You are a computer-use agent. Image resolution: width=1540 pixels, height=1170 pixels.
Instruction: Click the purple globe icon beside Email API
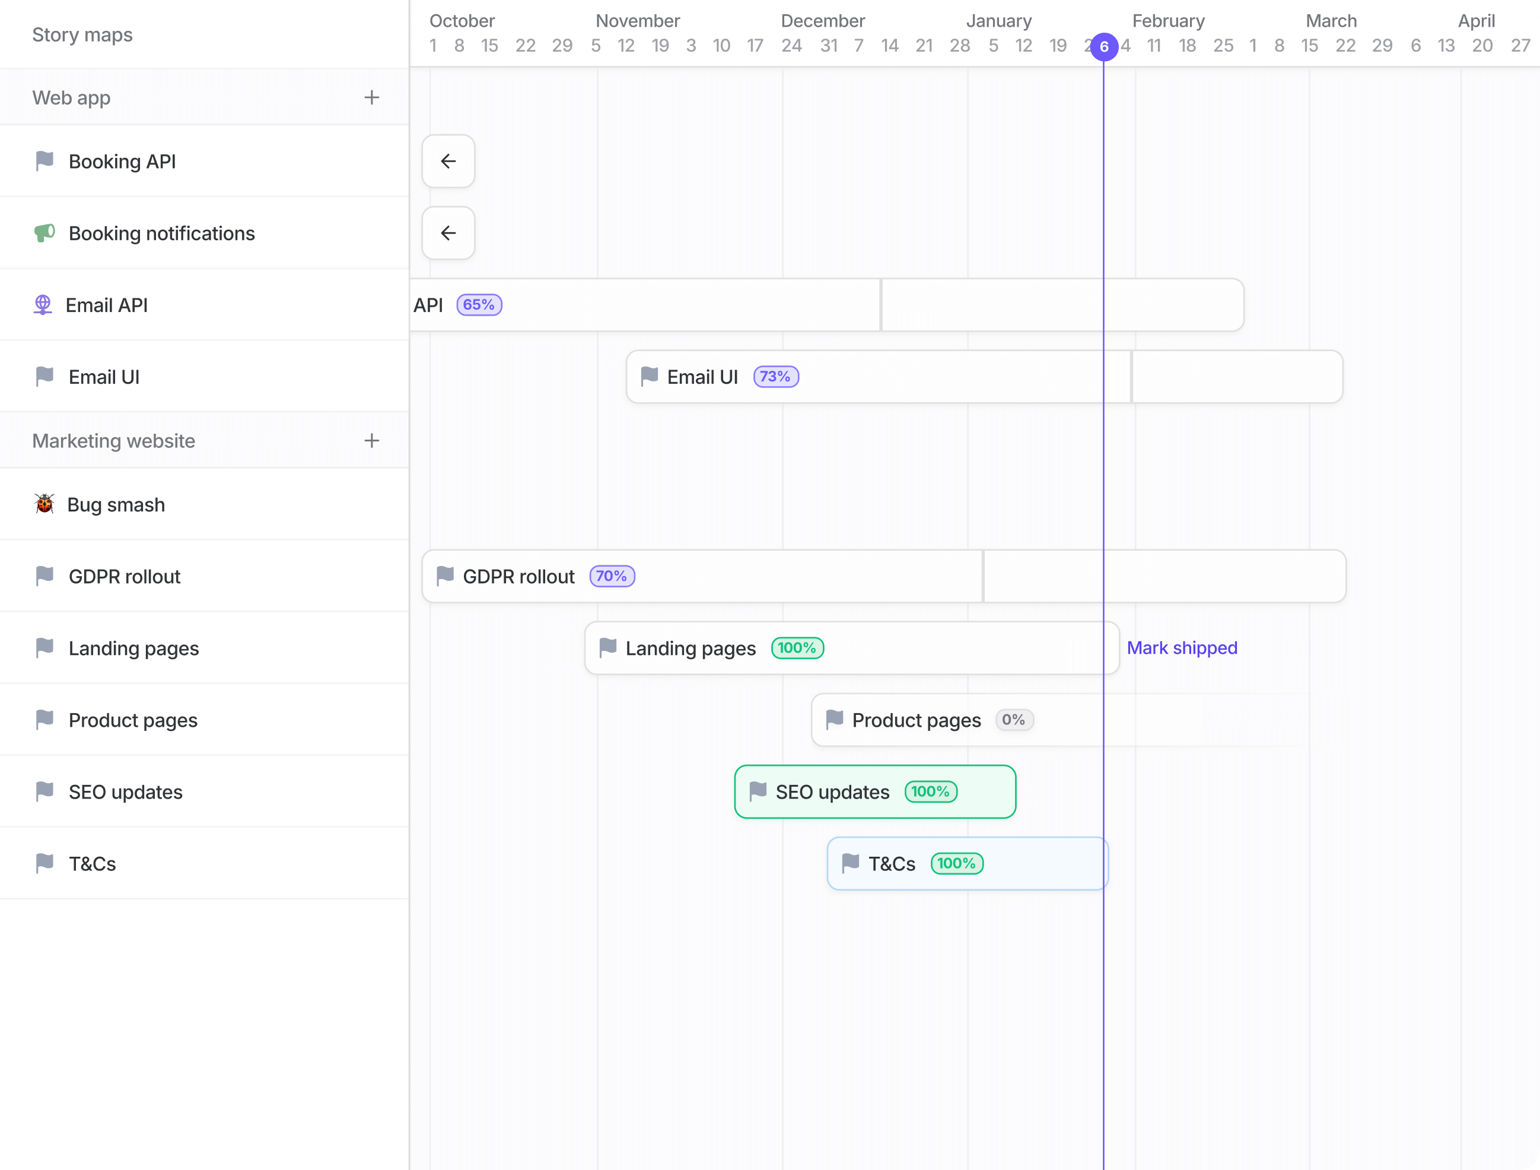pos(43,304)
